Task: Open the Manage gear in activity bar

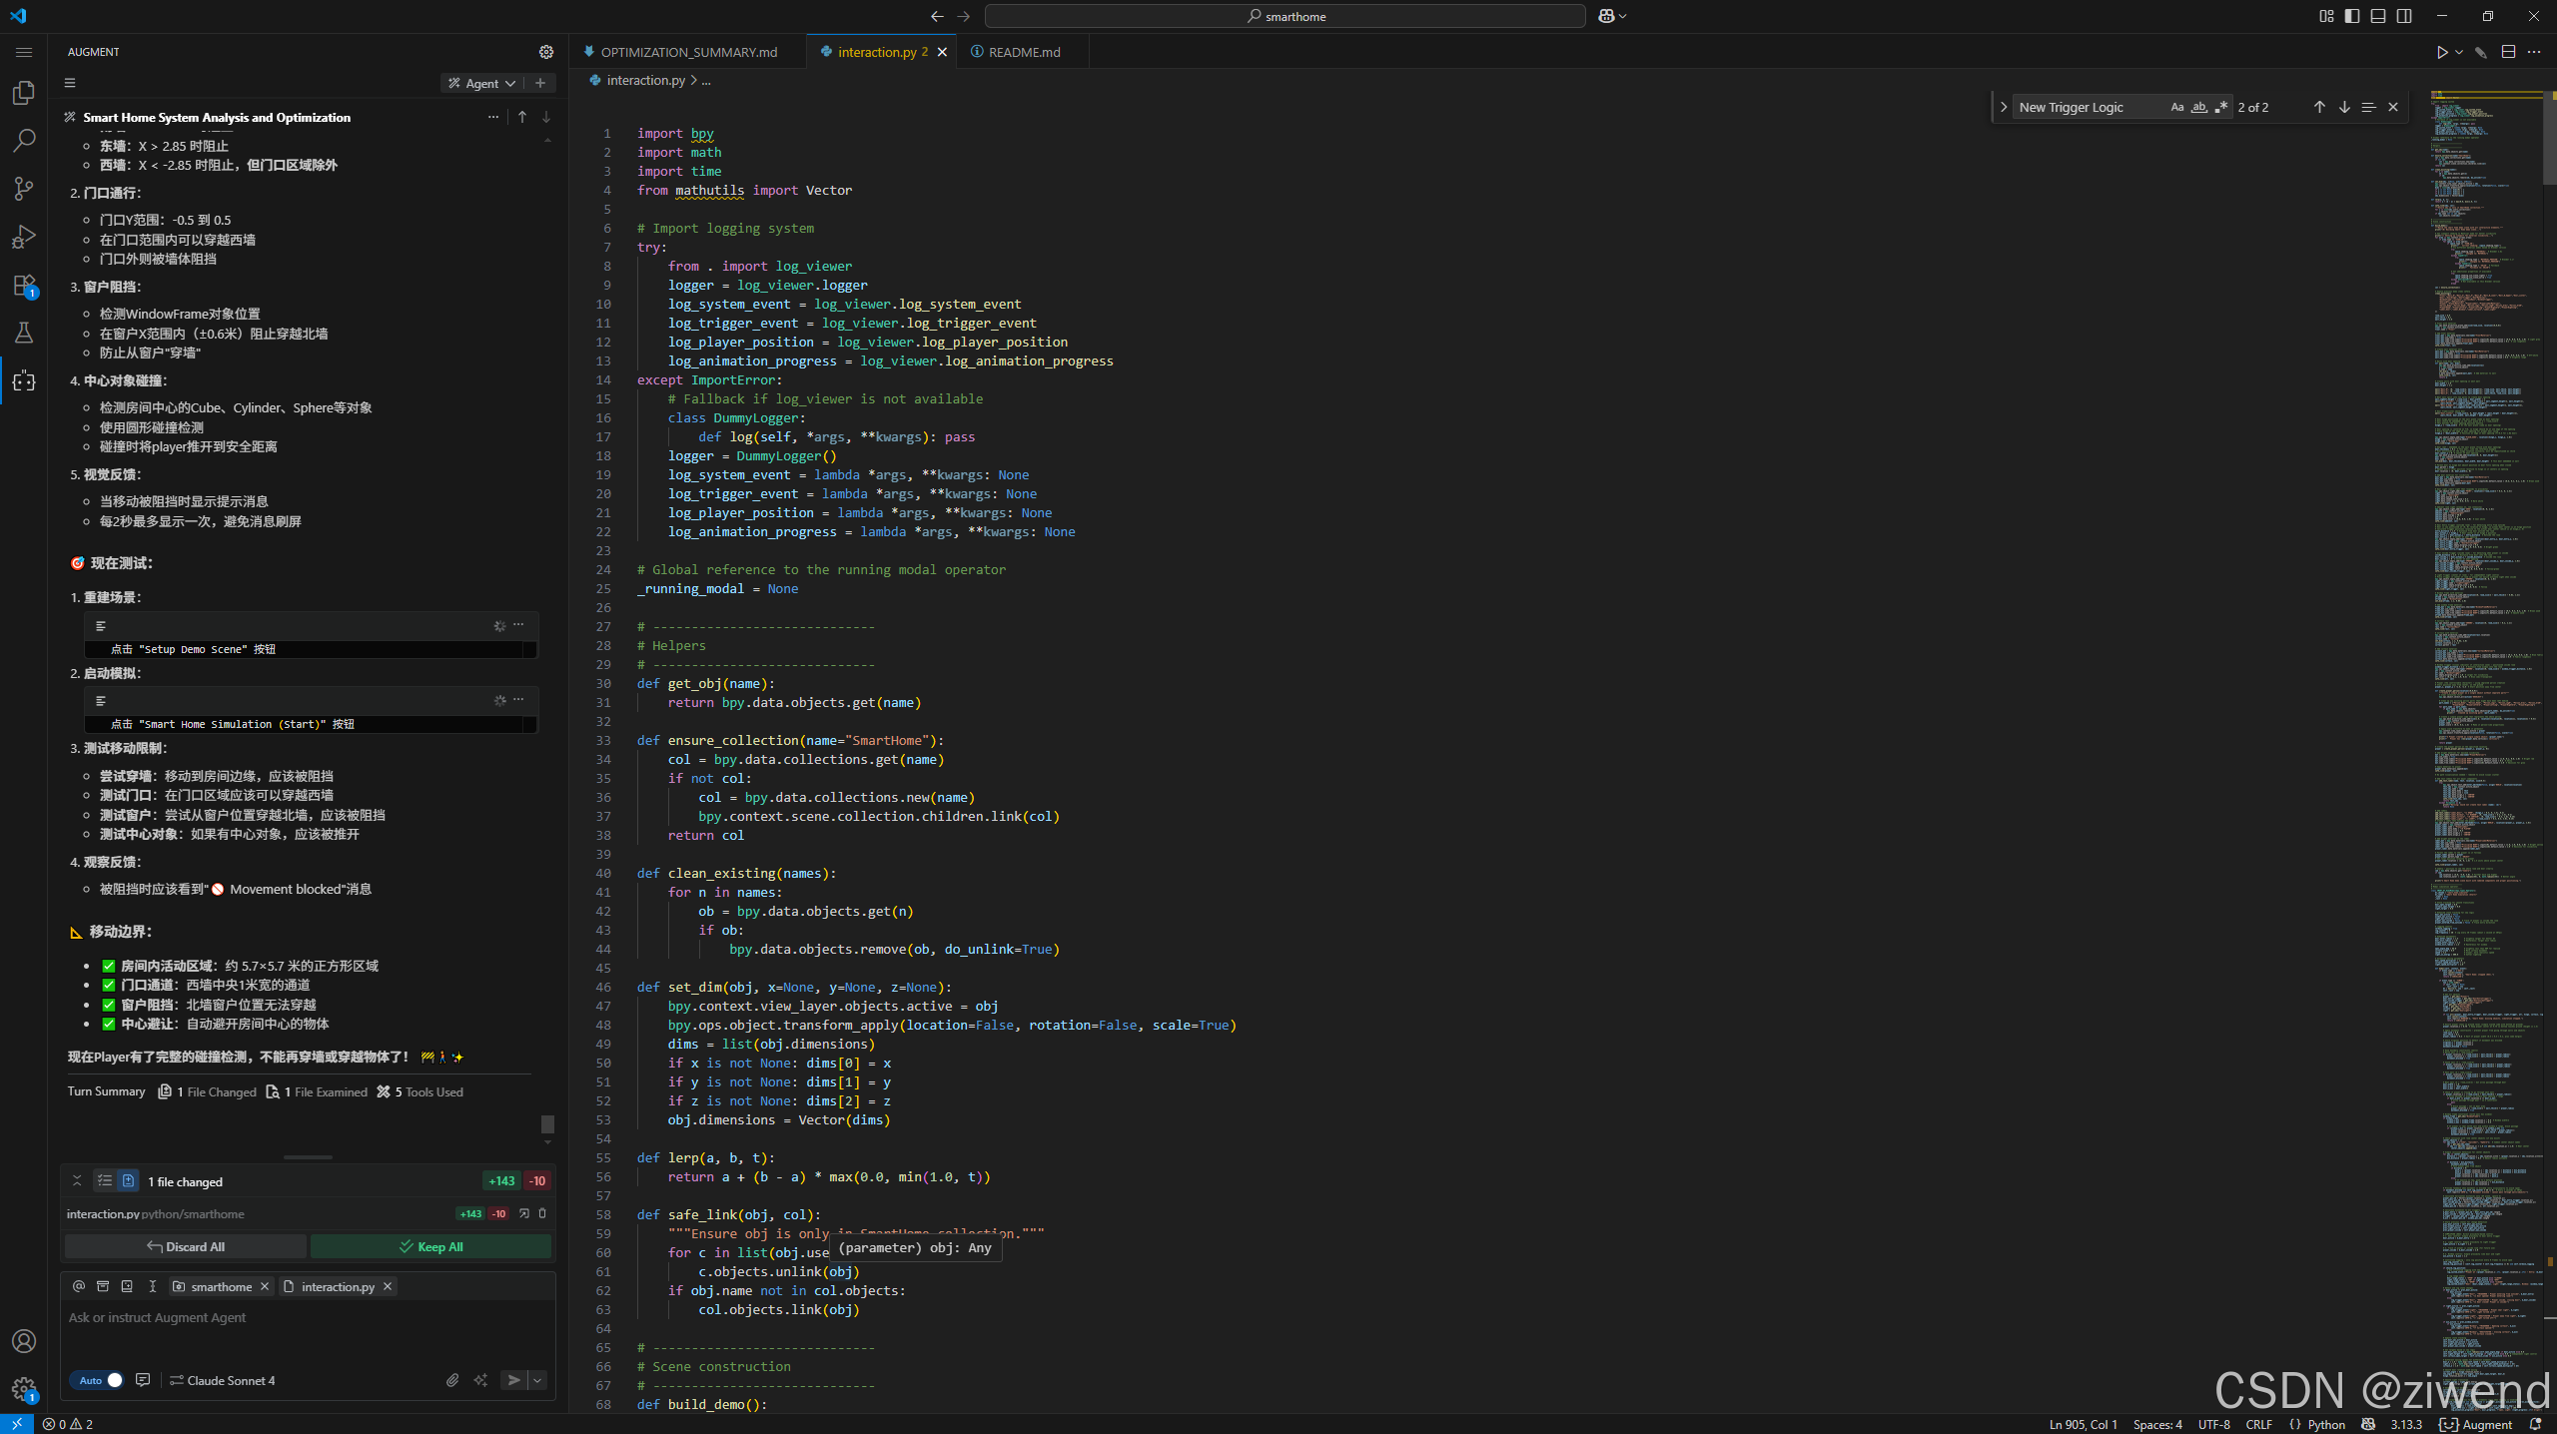Action: [24, 1388]
